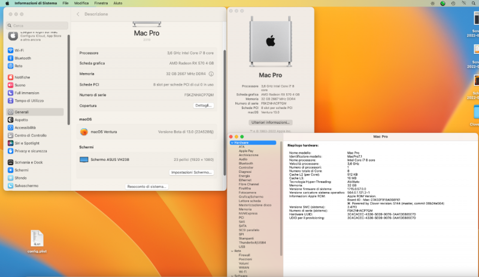Open the Rete globe icon in sidebar

pyautogui.click(x=10, y=66)
